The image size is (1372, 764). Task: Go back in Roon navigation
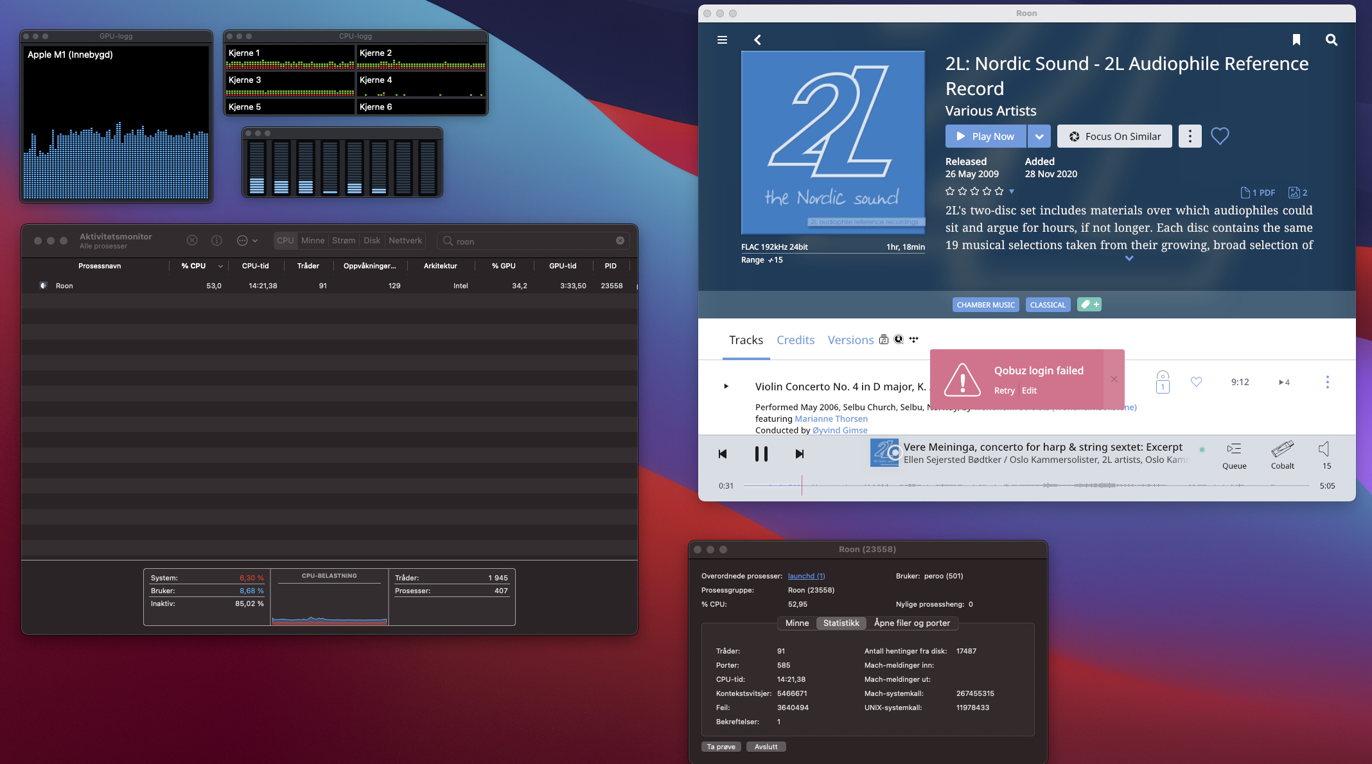tap(758, 40)
